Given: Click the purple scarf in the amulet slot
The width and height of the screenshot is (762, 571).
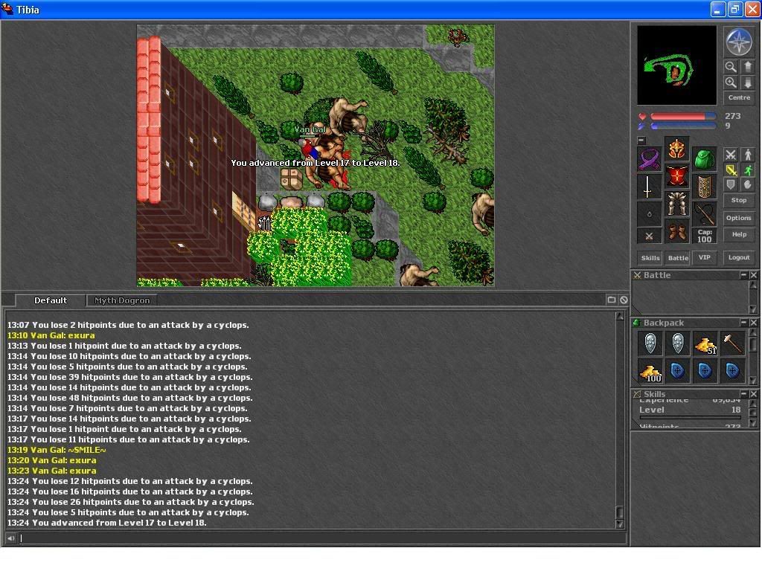Looking at the screenshot, I should pyautogui.click(x=649, y=159).
